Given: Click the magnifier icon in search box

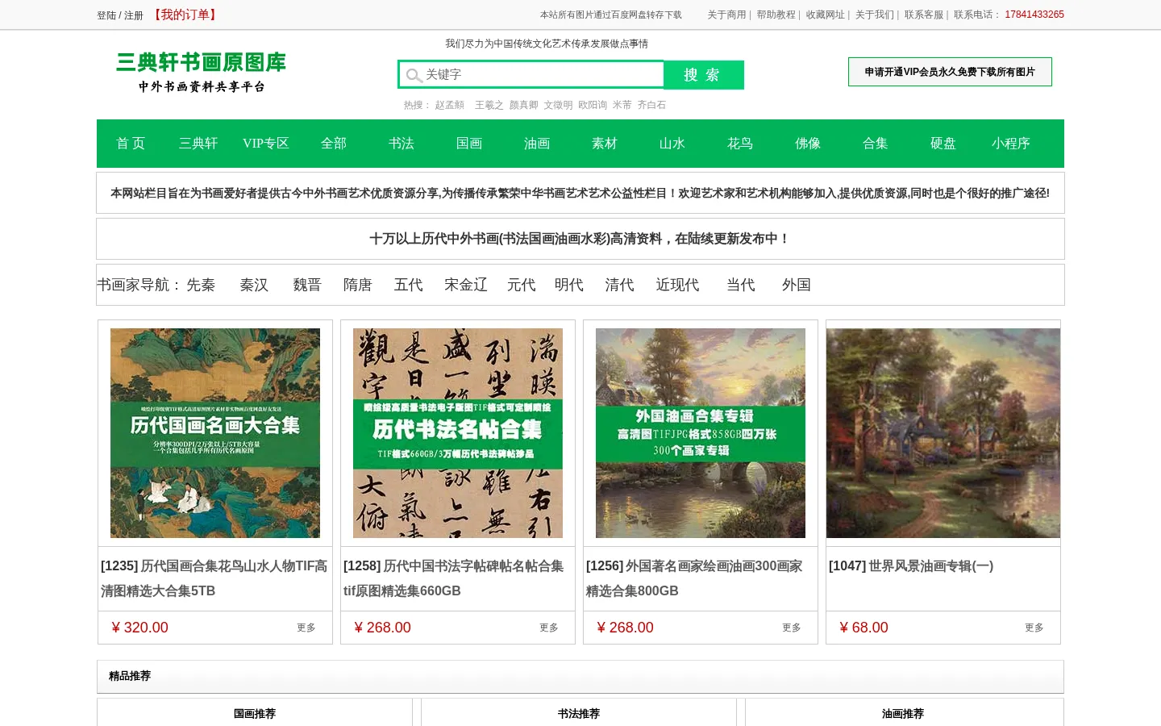Looking at the screenshot, I should point(414,75).
